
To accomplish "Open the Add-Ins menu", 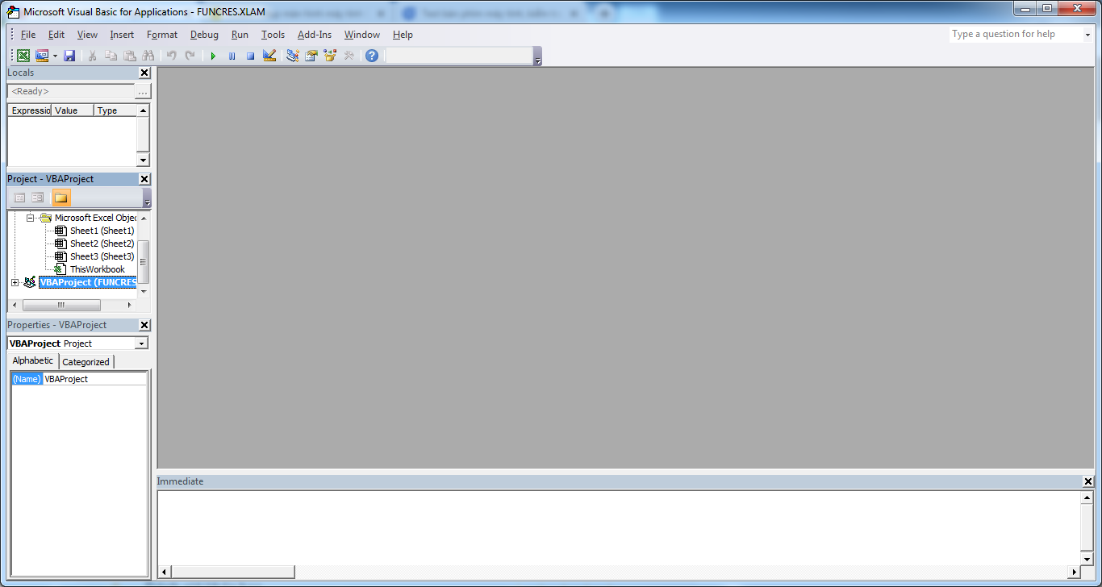I will click(x=315, y=35).
